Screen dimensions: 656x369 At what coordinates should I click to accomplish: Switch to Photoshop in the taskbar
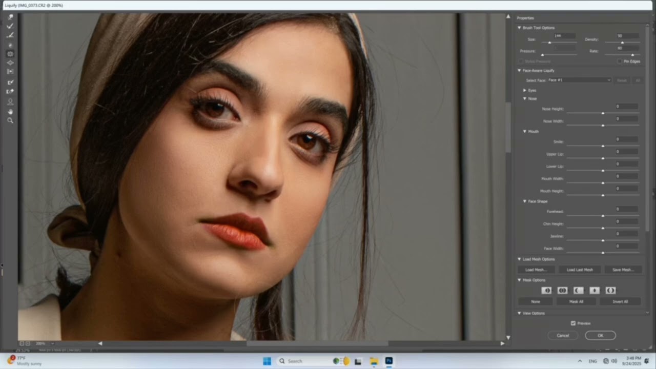[388, 361]
